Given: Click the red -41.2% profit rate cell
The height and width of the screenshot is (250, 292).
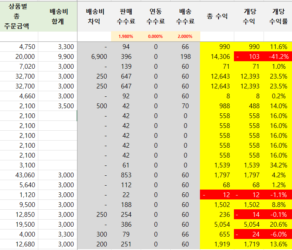Looking at the screenshot, I should tap(278, 56).
